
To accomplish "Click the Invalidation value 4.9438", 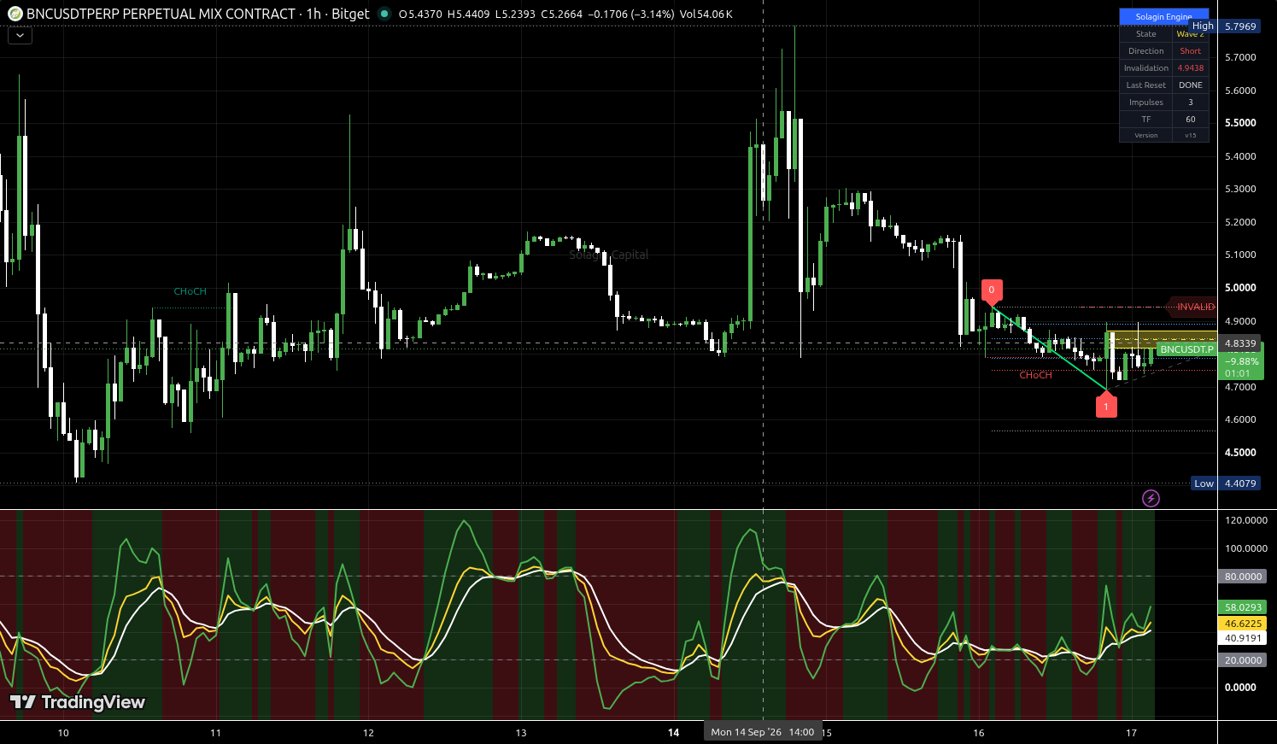I will pos(1190,68).
